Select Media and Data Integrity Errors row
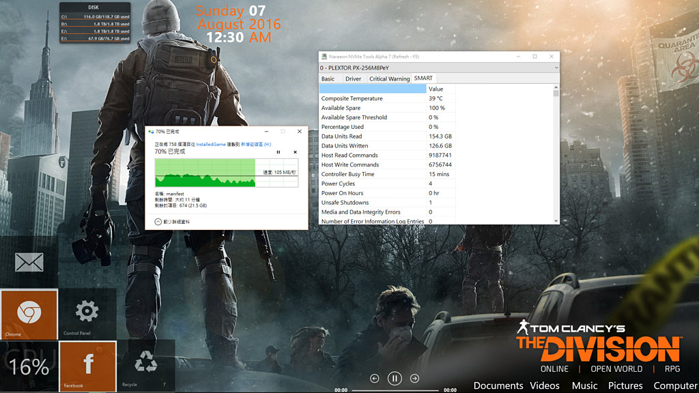Viewport: 699px width, 393px height. point(387,212)
